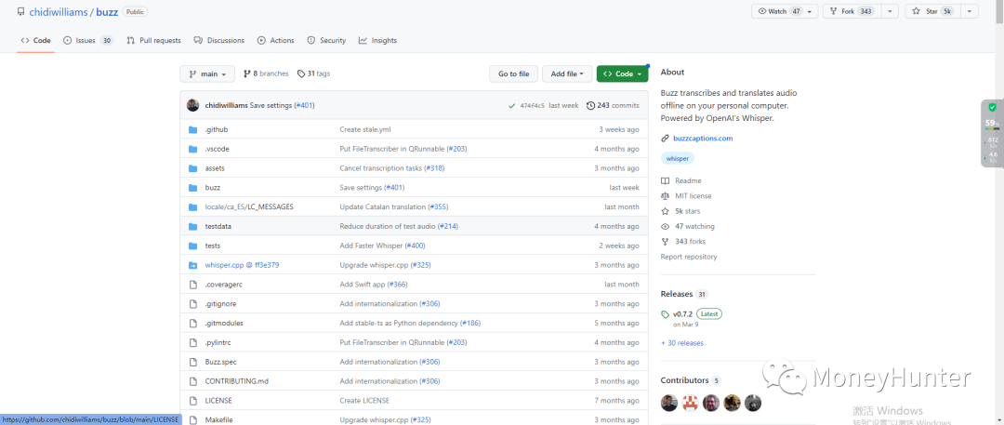Click chidiwilliams avatar in latest commit row
1004x425 pixels.
(192, 105)
